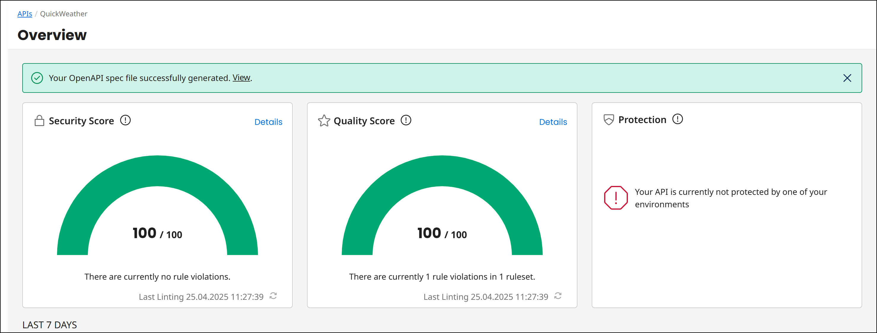Open the Quality Score info tooltip icon
Viewport: 877px width, 333px height.
pos(406,120)
